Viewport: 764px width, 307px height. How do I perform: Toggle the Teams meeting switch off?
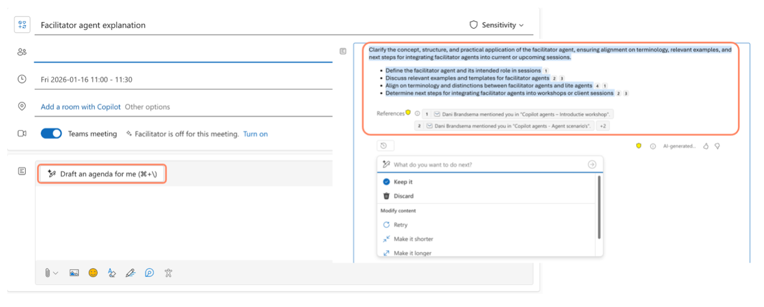51,133
